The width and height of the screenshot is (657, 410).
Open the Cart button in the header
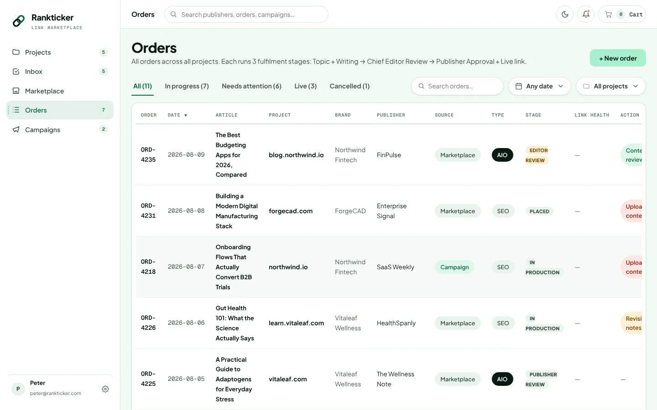(x=622, y=14)
